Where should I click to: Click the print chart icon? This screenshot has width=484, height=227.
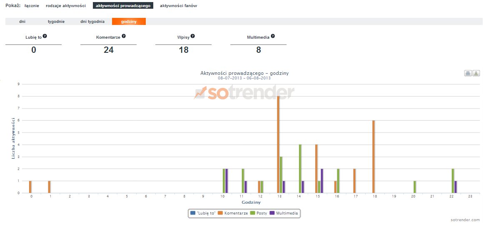pos(468,74)
